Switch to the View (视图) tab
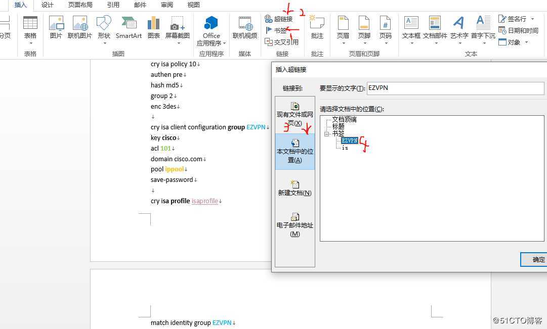547x329 pixels. [193, 5]
